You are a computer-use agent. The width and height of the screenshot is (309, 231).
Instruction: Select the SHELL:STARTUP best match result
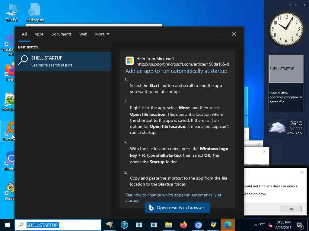[63, 61]
